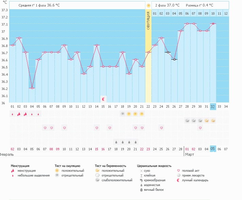This screenshot has height=200, width=242.
Task: Click the phase 2 day 01 header cell
Action: pos(155,13)
